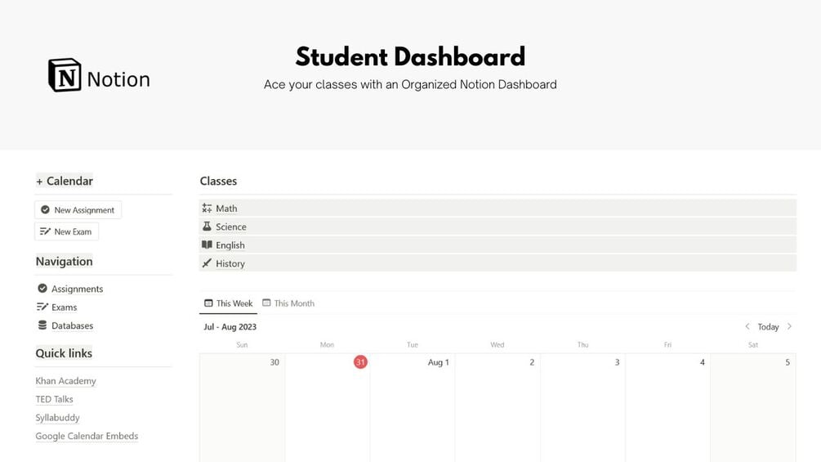
Task: Click the Exams list-pencil icon
Action: tap(42, 307)
